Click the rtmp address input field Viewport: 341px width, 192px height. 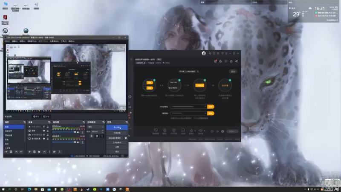188,107
